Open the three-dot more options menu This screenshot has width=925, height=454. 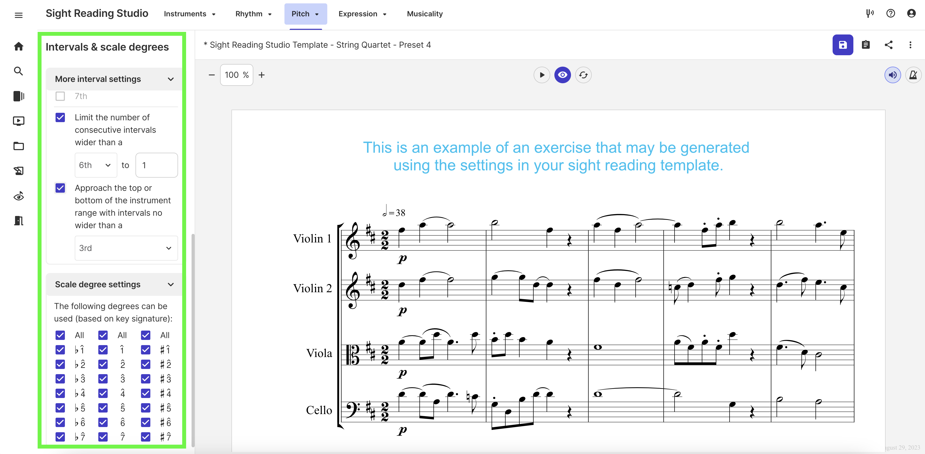click(910, 45)
